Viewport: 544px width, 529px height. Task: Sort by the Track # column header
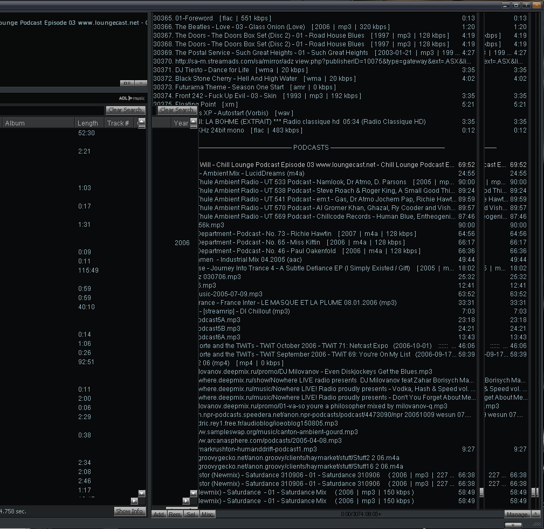(x=120, y=123)
